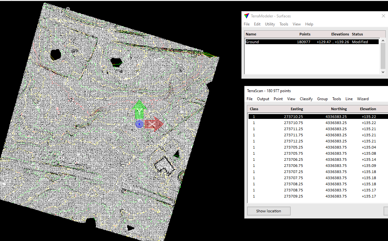Open the Classify menu in TerraScan

306,99
